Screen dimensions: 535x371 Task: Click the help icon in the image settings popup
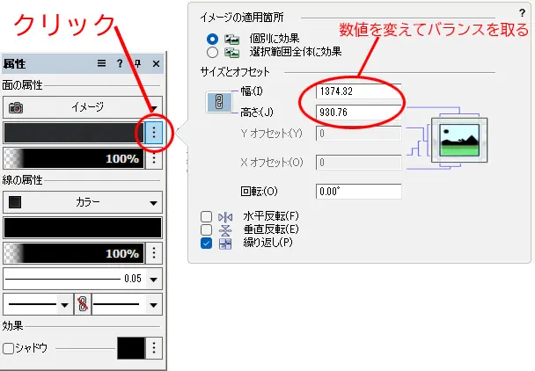click(x=522, y=15)
